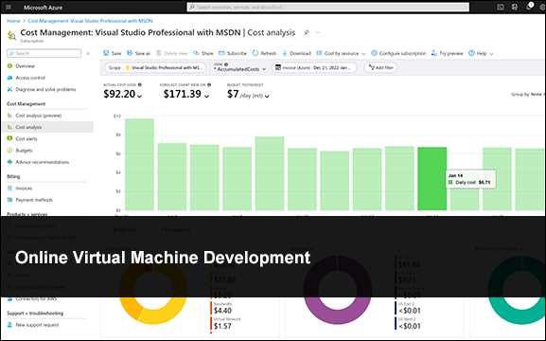This screenshot has width=546, height=341.
Task: Go to the Home breadcrumb
Action: click(13, 21)
